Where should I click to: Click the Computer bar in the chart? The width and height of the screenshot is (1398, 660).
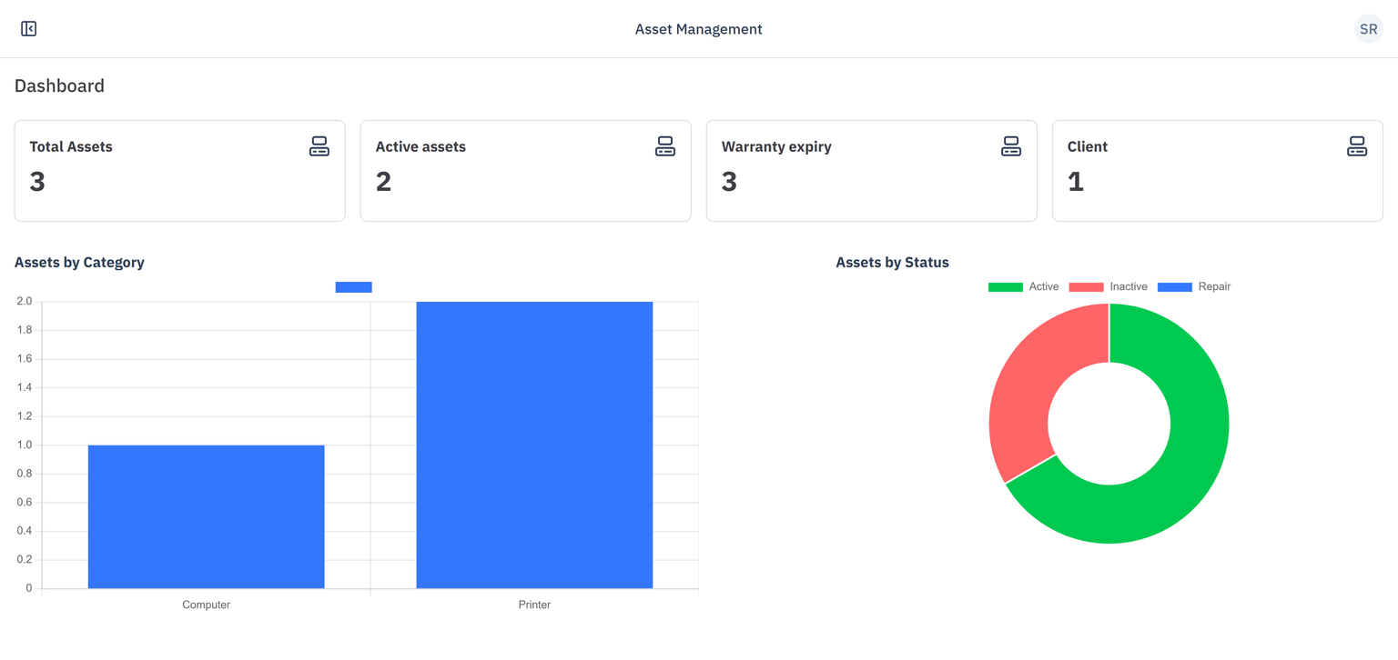[x=207, y=516]
